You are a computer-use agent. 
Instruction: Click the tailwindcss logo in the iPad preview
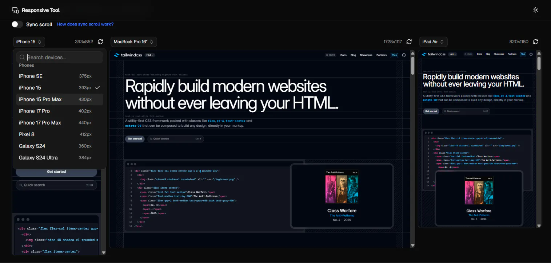(434, 54)
